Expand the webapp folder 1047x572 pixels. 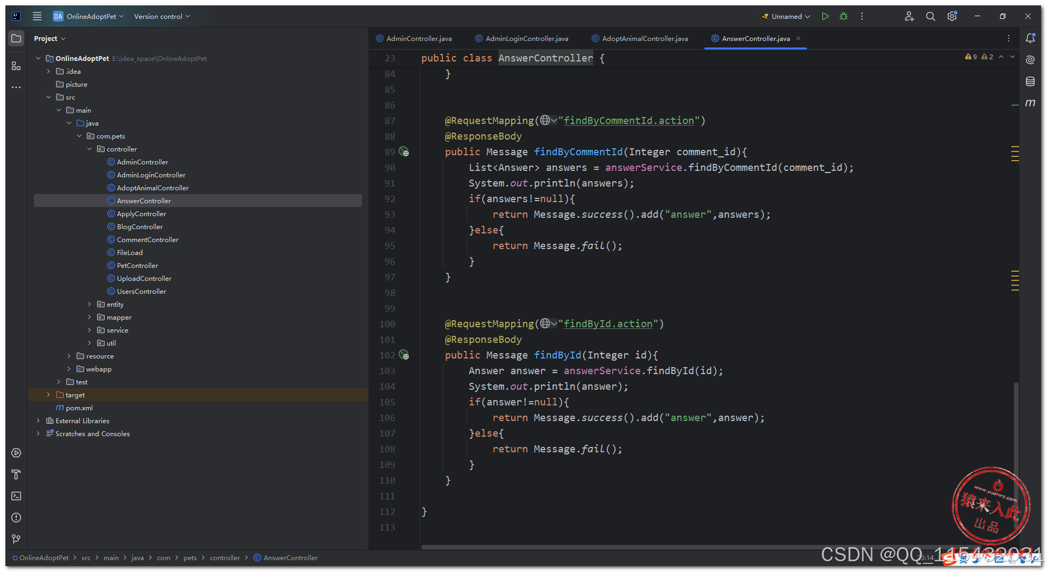point(69,369)
